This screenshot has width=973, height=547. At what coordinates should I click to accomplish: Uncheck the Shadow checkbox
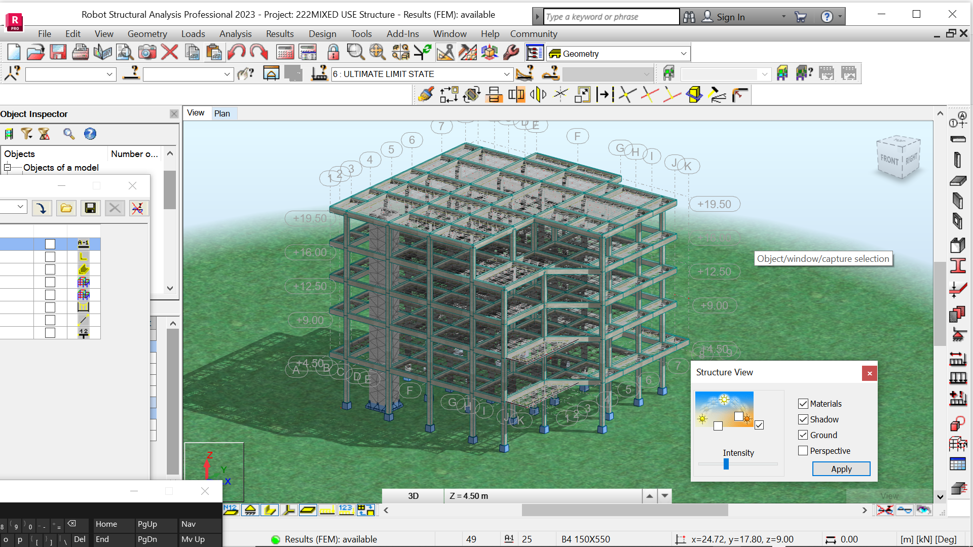pos(803,419)
